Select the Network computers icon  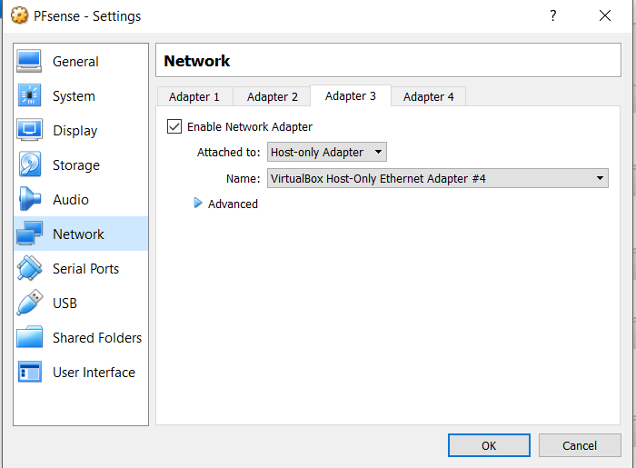tap(29, 234)
